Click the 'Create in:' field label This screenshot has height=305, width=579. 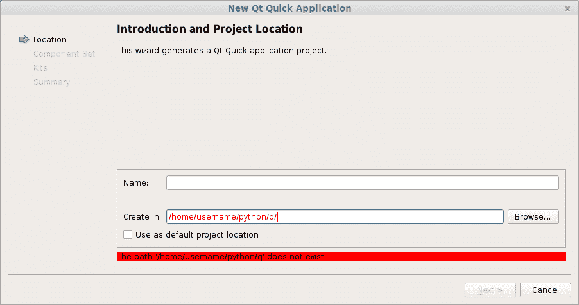coord(143,217)
